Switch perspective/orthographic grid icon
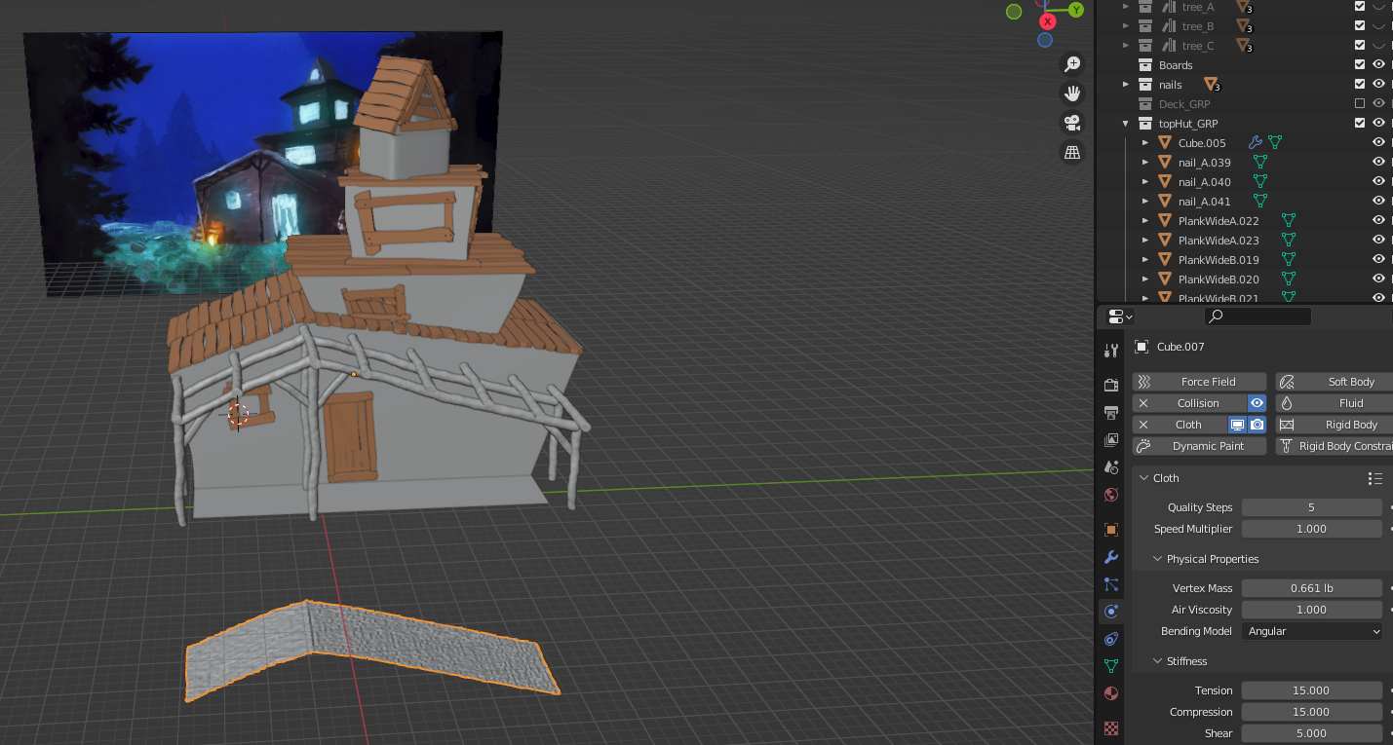Viewport: 1393px width, 745px height. (x=1072, y=152)
